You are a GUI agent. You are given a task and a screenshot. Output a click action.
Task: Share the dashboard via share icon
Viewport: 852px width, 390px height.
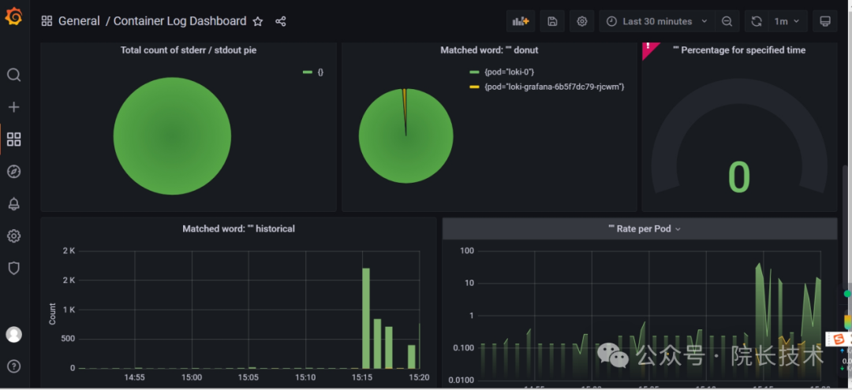[280, 22]
